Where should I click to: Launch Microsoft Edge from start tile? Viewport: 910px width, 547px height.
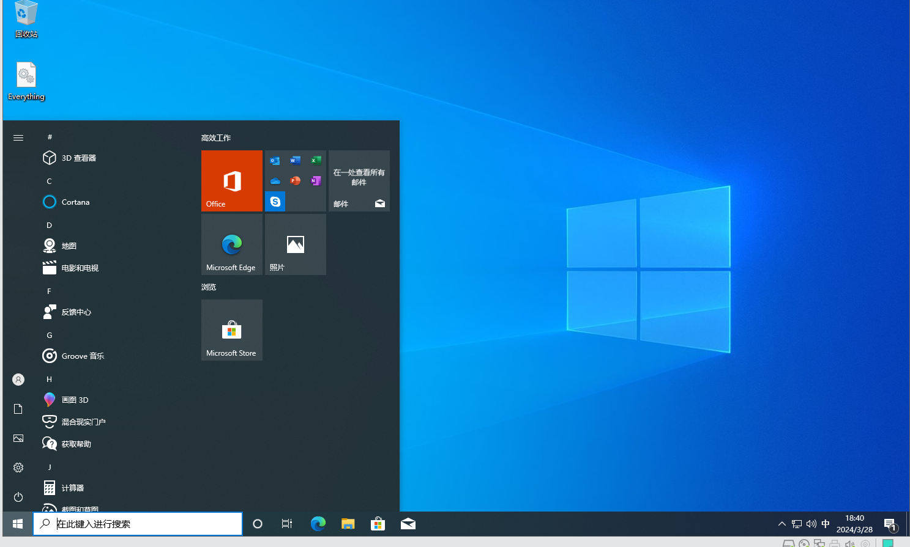231,244
